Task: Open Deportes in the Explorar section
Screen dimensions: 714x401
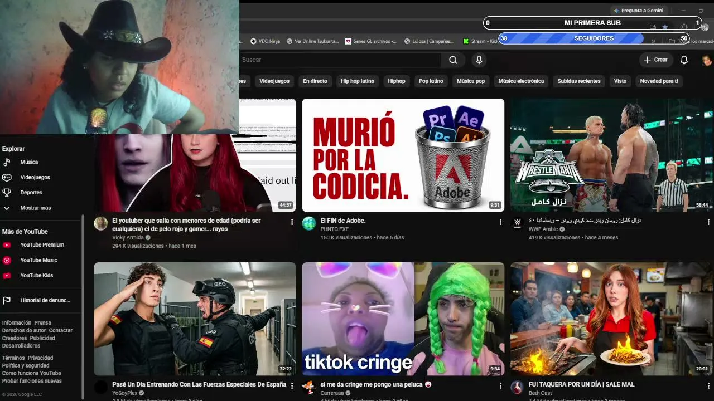Action: (31, 193)
